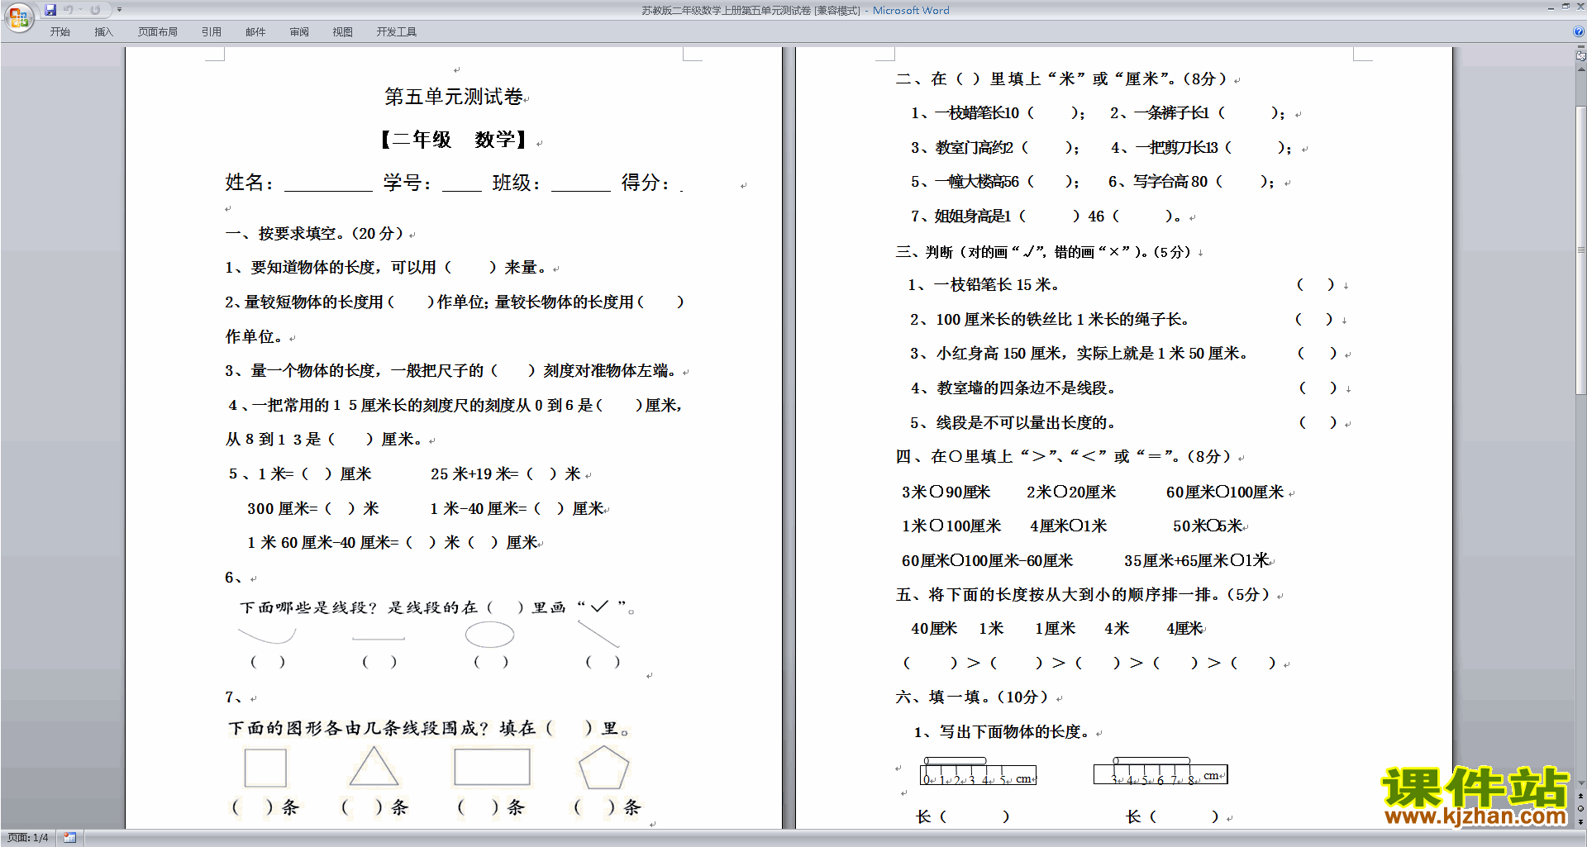
Task: Click the vertical scrollbar up arrow
Action: 1581,69
